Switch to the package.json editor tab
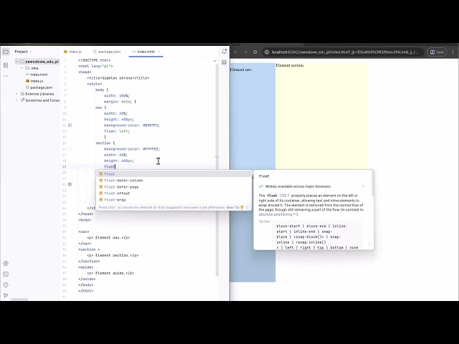 tap(107, 52)
